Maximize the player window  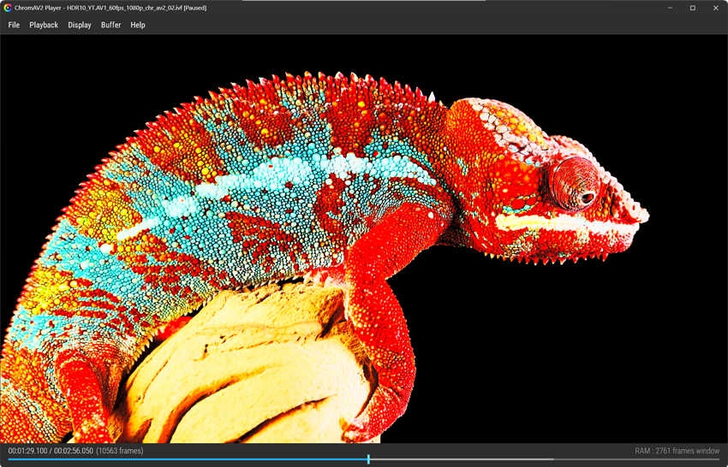click(693, 8)
